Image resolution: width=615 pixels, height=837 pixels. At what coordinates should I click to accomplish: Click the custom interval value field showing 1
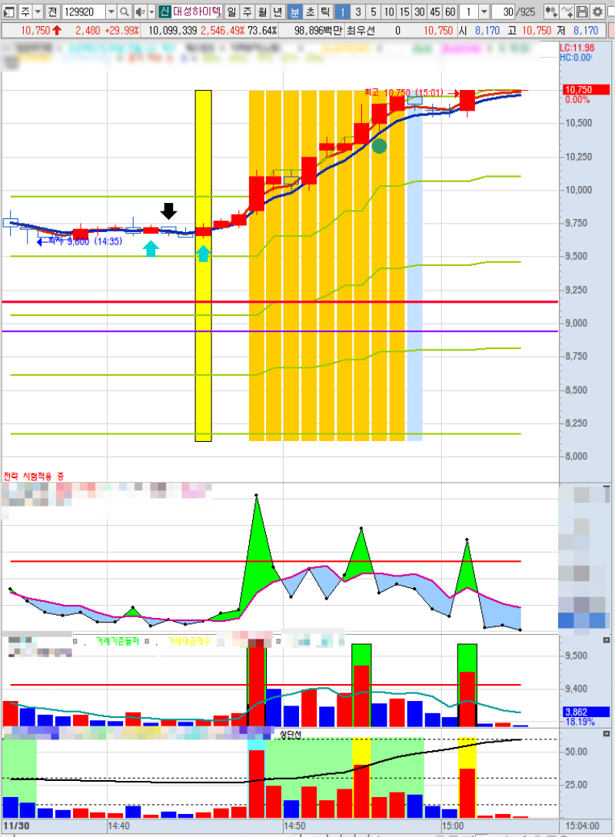pyautogui.click(x=469, y=12)
